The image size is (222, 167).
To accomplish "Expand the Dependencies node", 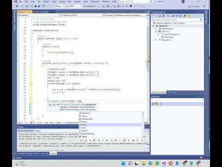I will pyautogui.click(x=155, y=29).
